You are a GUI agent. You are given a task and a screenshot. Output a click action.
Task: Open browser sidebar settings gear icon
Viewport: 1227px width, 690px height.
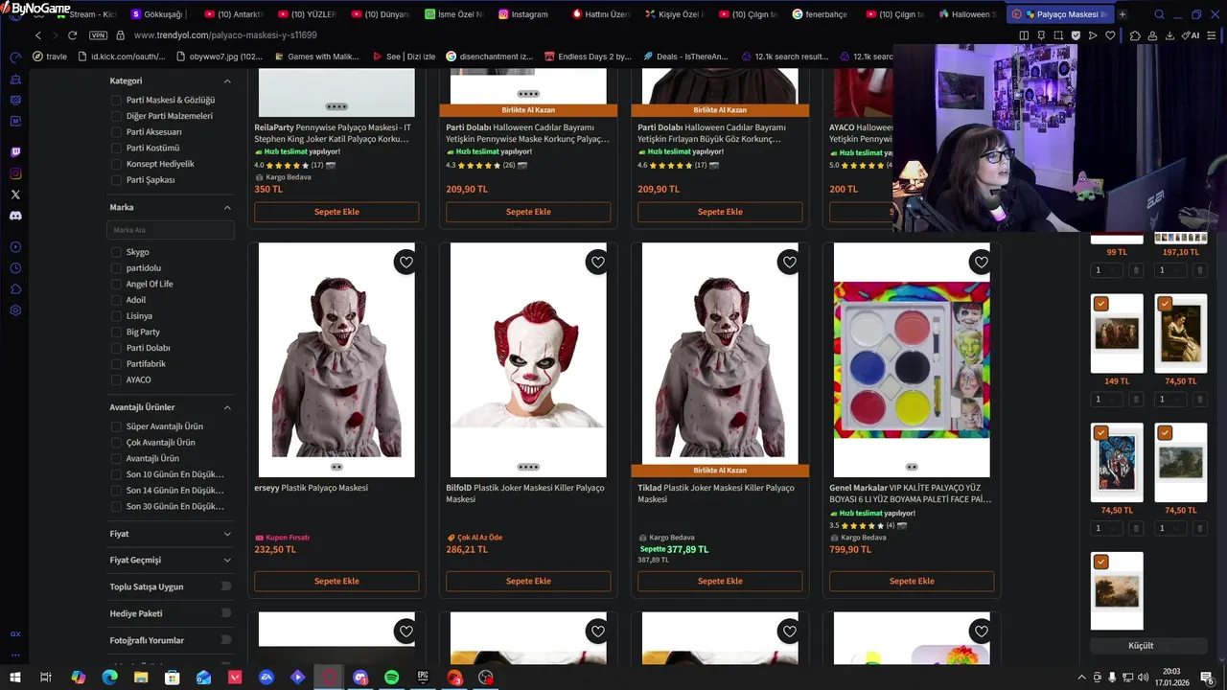click(x=15, y=310)
